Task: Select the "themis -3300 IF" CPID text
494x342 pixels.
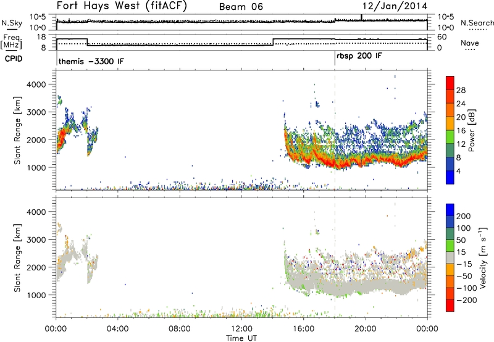Action: pos(91,61)
